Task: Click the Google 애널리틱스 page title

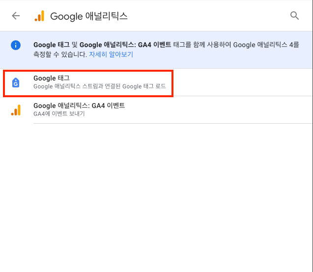Action: tap(89, 16)
